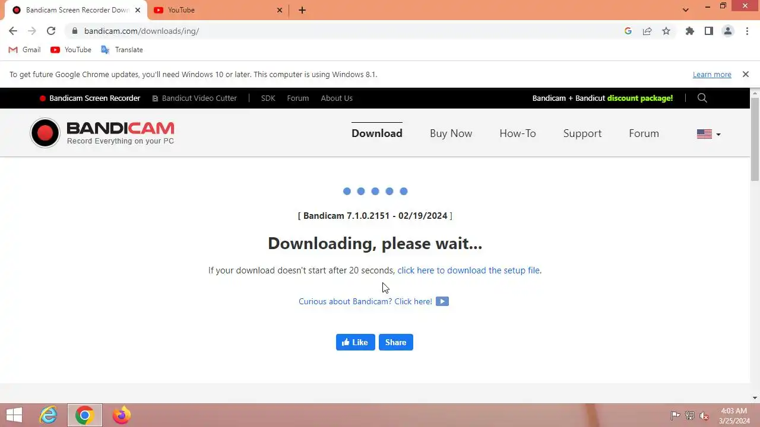Toggle the Chrome side panel
The image size is (760, 427).
click(709, 31)
